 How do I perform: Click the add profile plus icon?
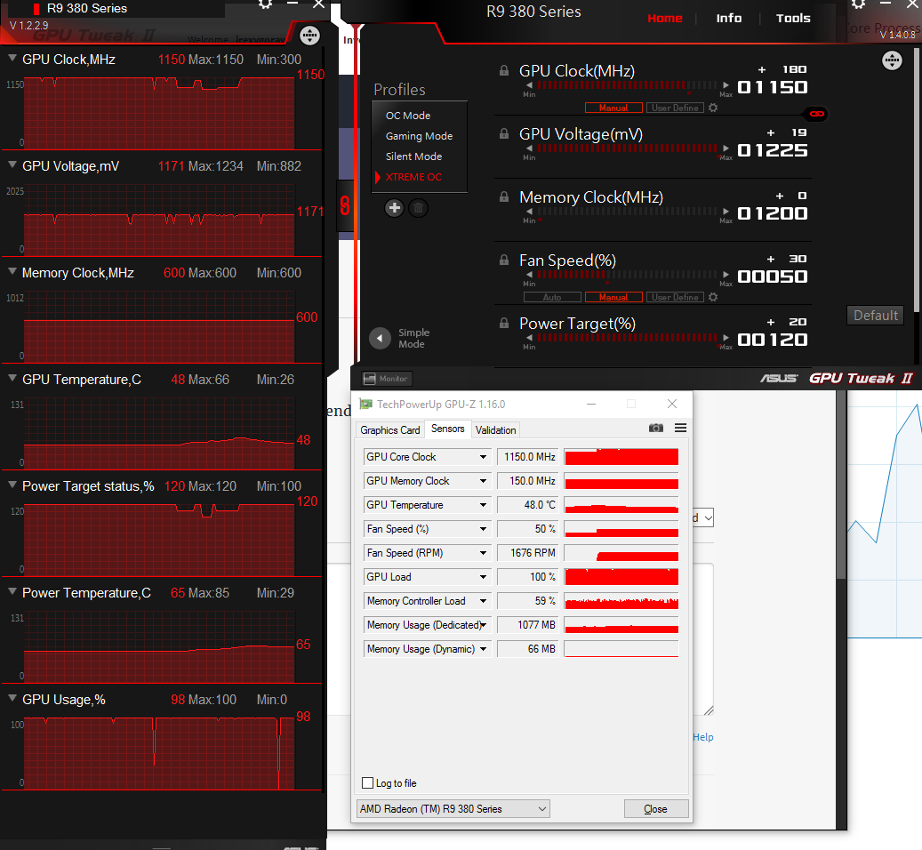[x=394, y=207]
